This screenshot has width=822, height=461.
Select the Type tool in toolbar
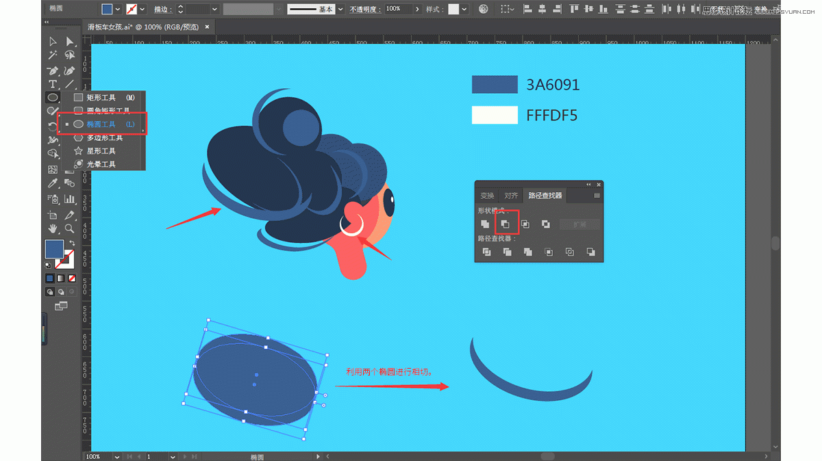[53, 84]
